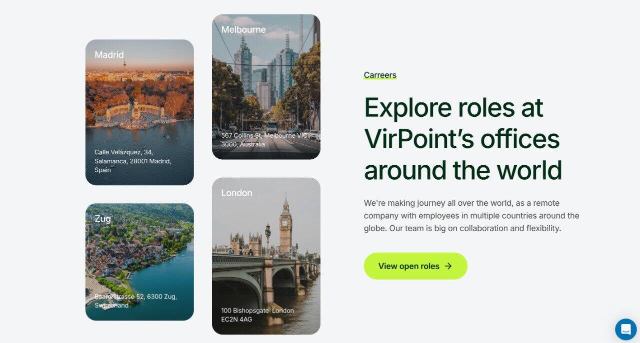640x343 pixels.
Task: Click the Zug city title
Action: 102,219
